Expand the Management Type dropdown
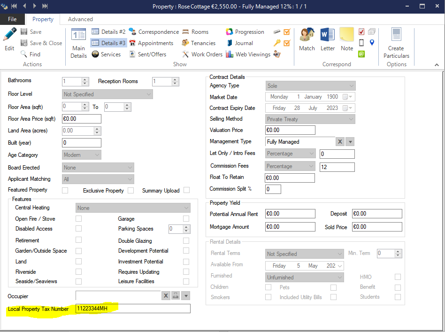Screen dimensions: 445x332 point(350,142)
